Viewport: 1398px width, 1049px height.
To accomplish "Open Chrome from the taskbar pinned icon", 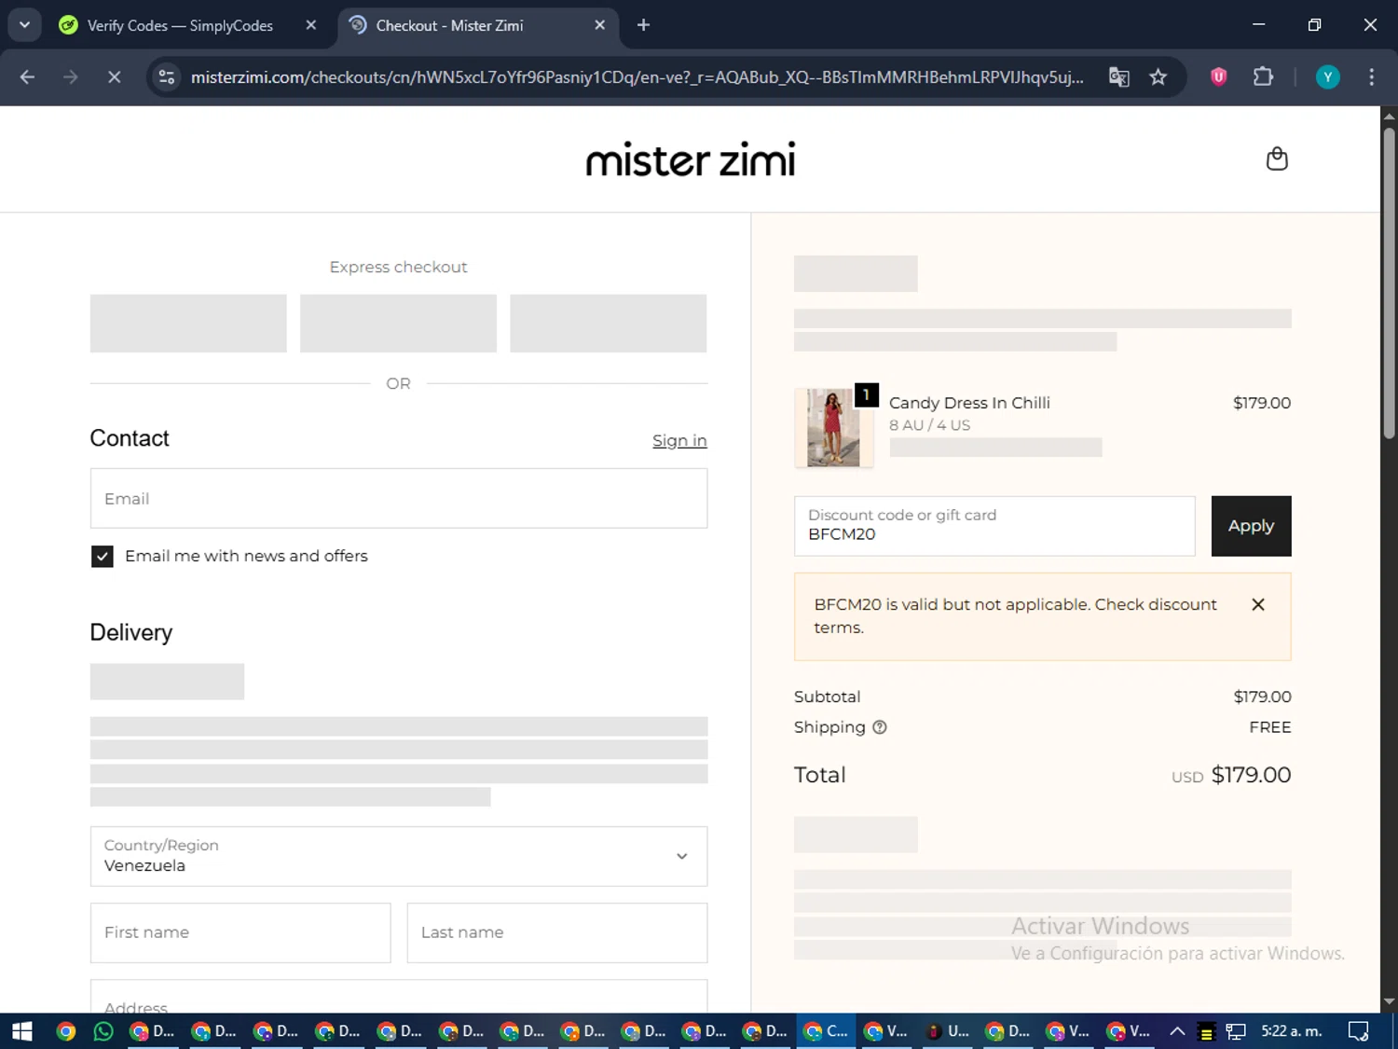I will click(65, 1031).
